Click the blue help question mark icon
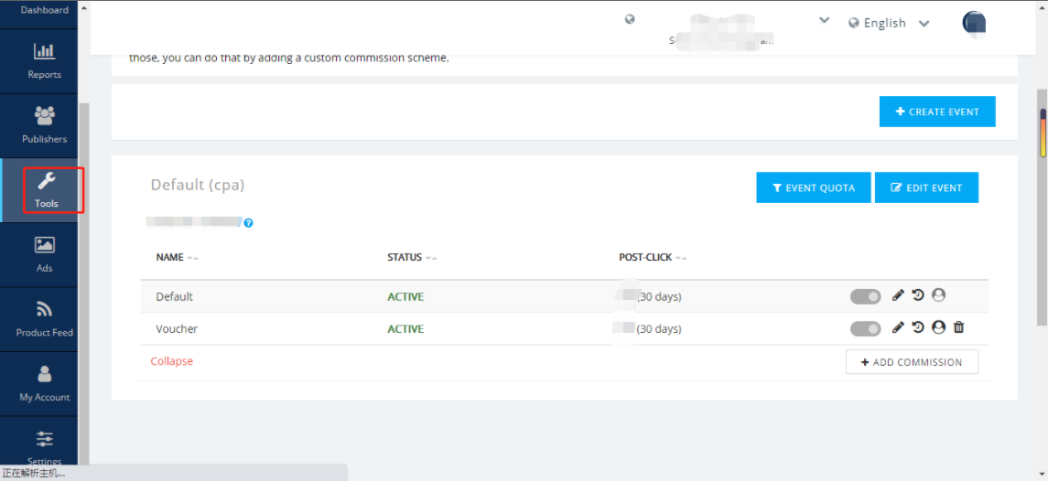Screen dimensions: 1048x481 (248, 223)
